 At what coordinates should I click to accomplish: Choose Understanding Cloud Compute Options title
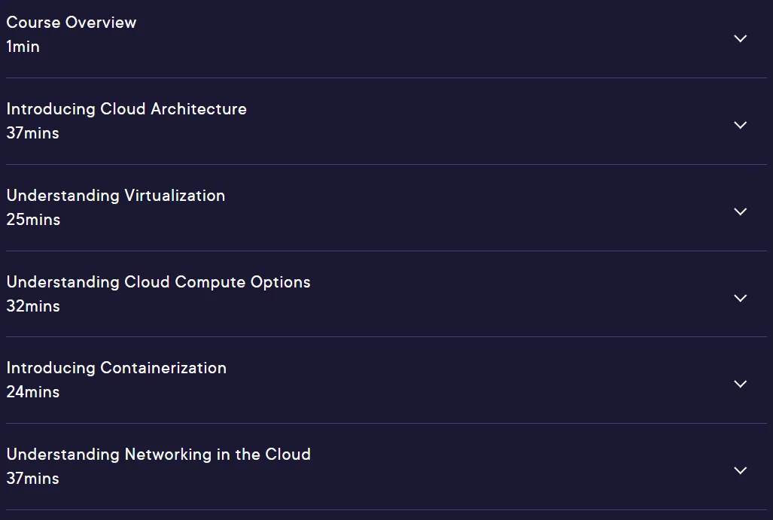[158, 282]
